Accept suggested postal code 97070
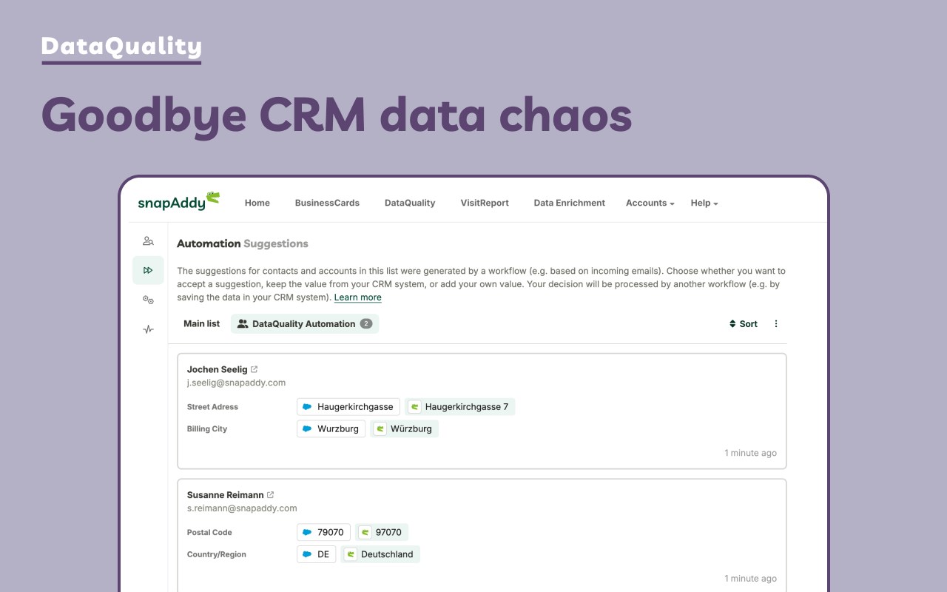 tap(382, 533)
